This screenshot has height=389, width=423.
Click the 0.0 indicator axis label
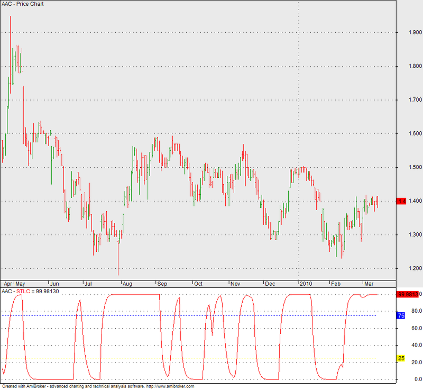point(418,379)
